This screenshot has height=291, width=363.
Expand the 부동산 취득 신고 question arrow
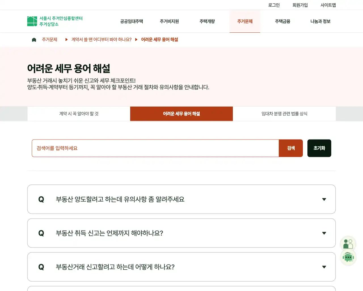(324, 233)
